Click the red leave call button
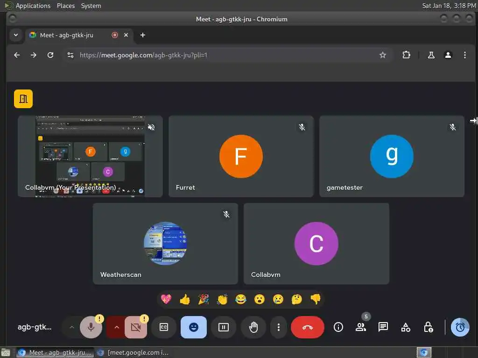Viewport: 478px width, 358px height. pyautogui.click(x=307, y=327)
